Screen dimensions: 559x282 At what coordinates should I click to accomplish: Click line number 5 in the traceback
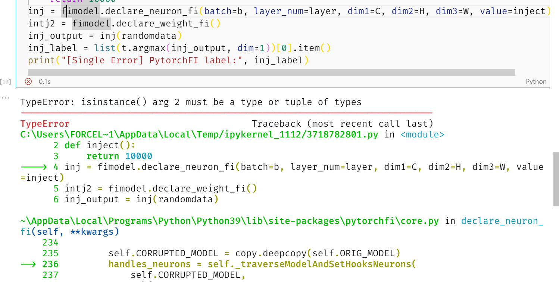pyautogui.click(x=56, y=188)
